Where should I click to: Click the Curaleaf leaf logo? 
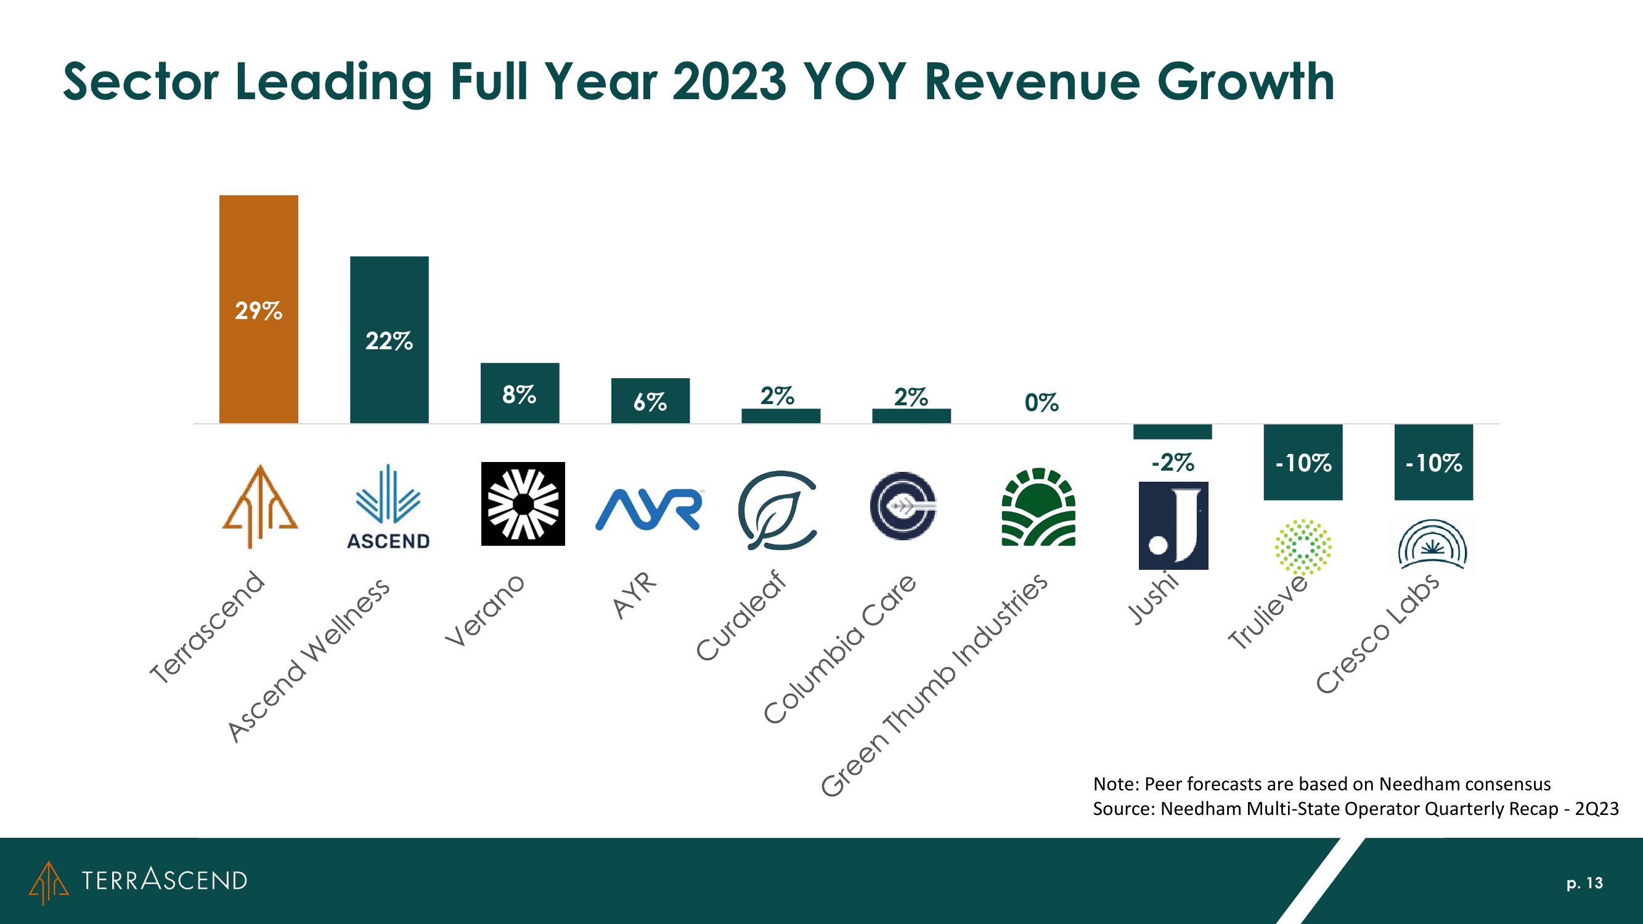point(777,510)
